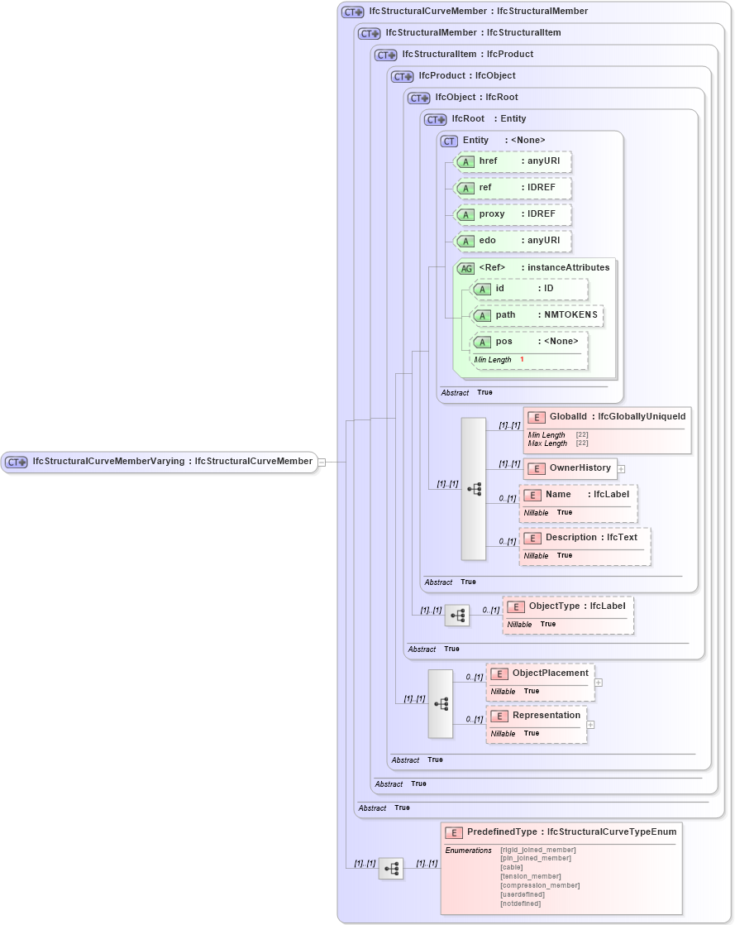Select the AG icon of instanceAttributes group
Screen dimensions: 735x925
click(x=465, y=267)
